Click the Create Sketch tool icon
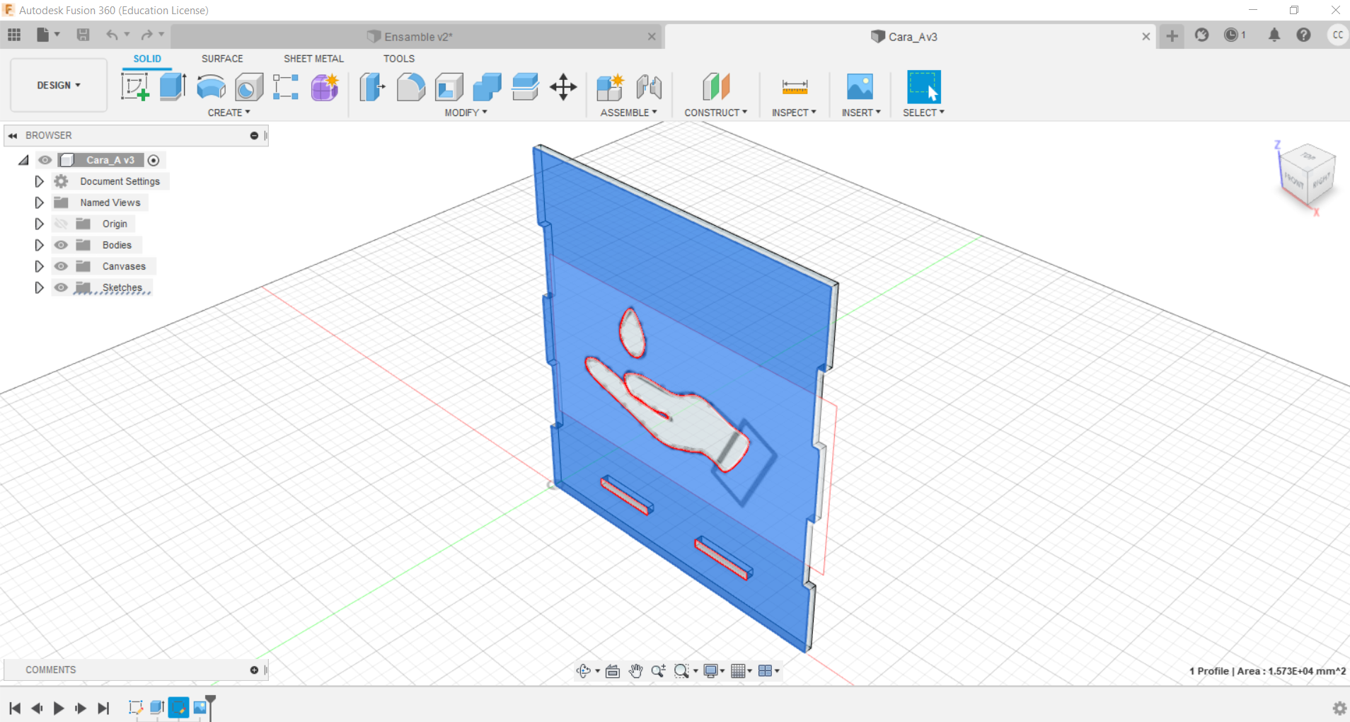Image resolution: width=1350 pixels, height=722 pixels. point(134,87)
